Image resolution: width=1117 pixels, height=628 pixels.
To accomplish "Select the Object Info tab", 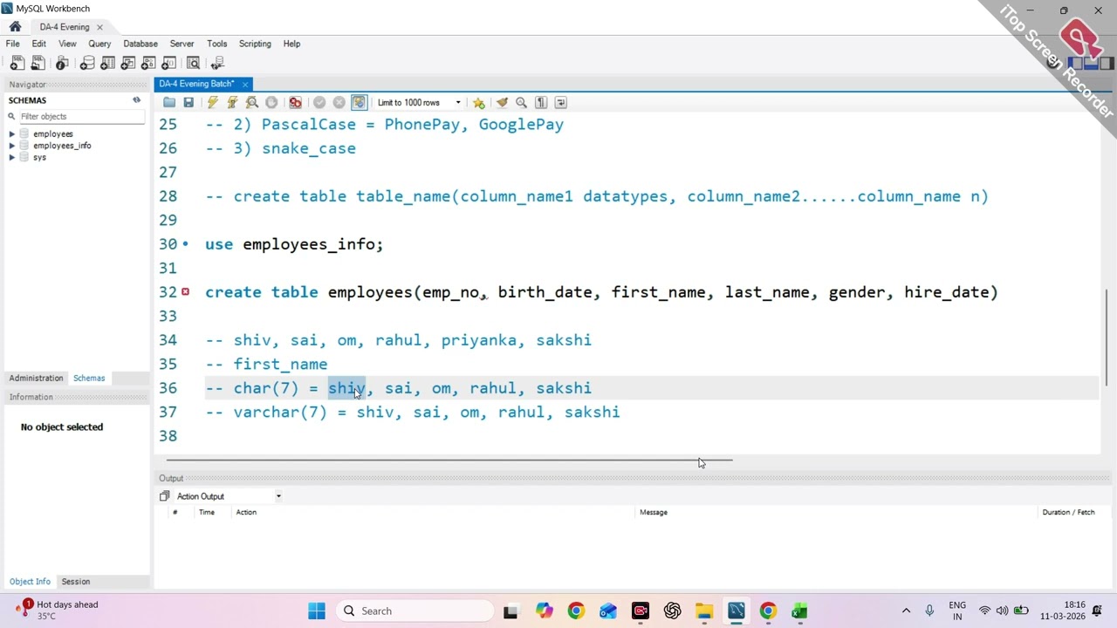I will pyautogui.click(x=30, y=582).
